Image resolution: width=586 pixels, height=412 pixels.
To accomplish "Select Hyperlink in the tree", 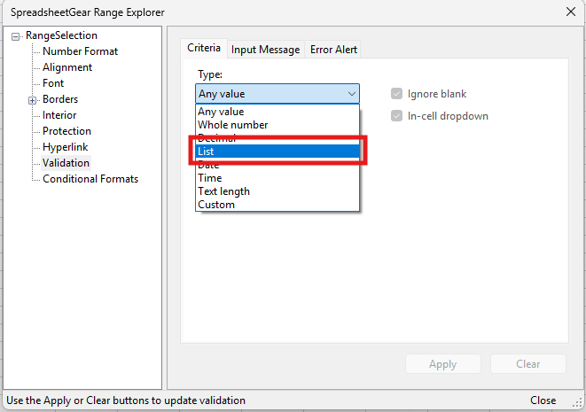I will pyautogui.click(x=65, y=147).
